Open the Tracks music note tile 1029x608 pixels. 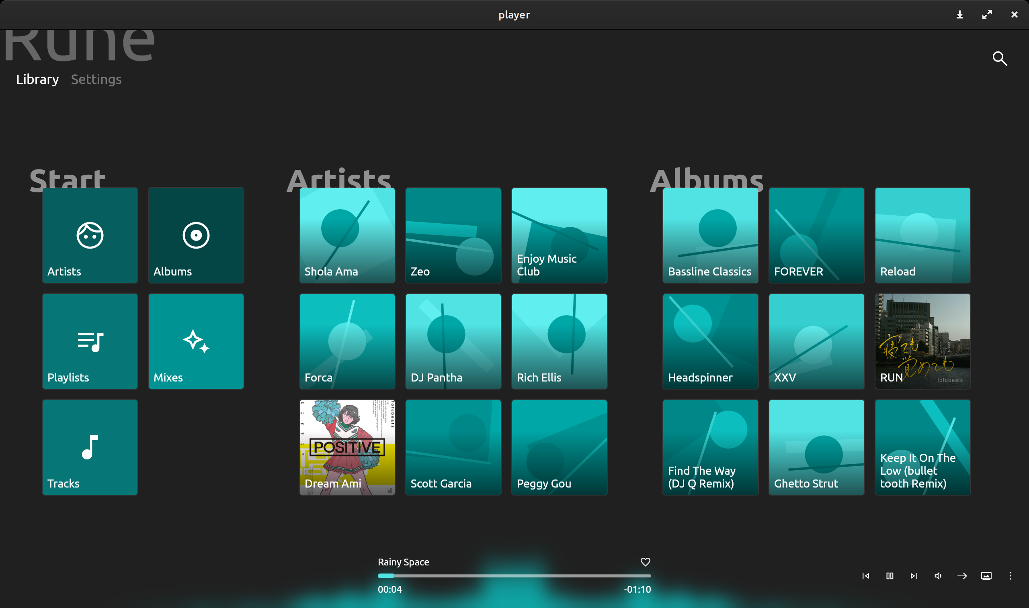pos(90,447)
